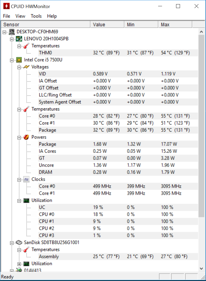This screenshot has height=281, width=206.
Task: Expand the SanDisk Utilization node
Action: tap(19, 264)
